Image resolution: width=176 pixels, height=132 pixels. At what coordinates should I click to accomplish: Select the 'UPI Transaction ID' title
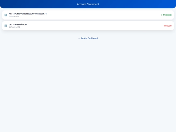click(x=18, y=24)
